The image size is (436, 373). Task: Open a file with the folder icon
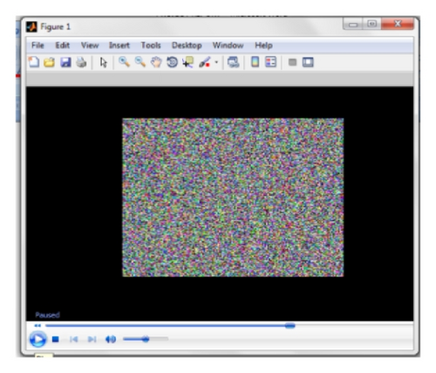coord(50,63)
